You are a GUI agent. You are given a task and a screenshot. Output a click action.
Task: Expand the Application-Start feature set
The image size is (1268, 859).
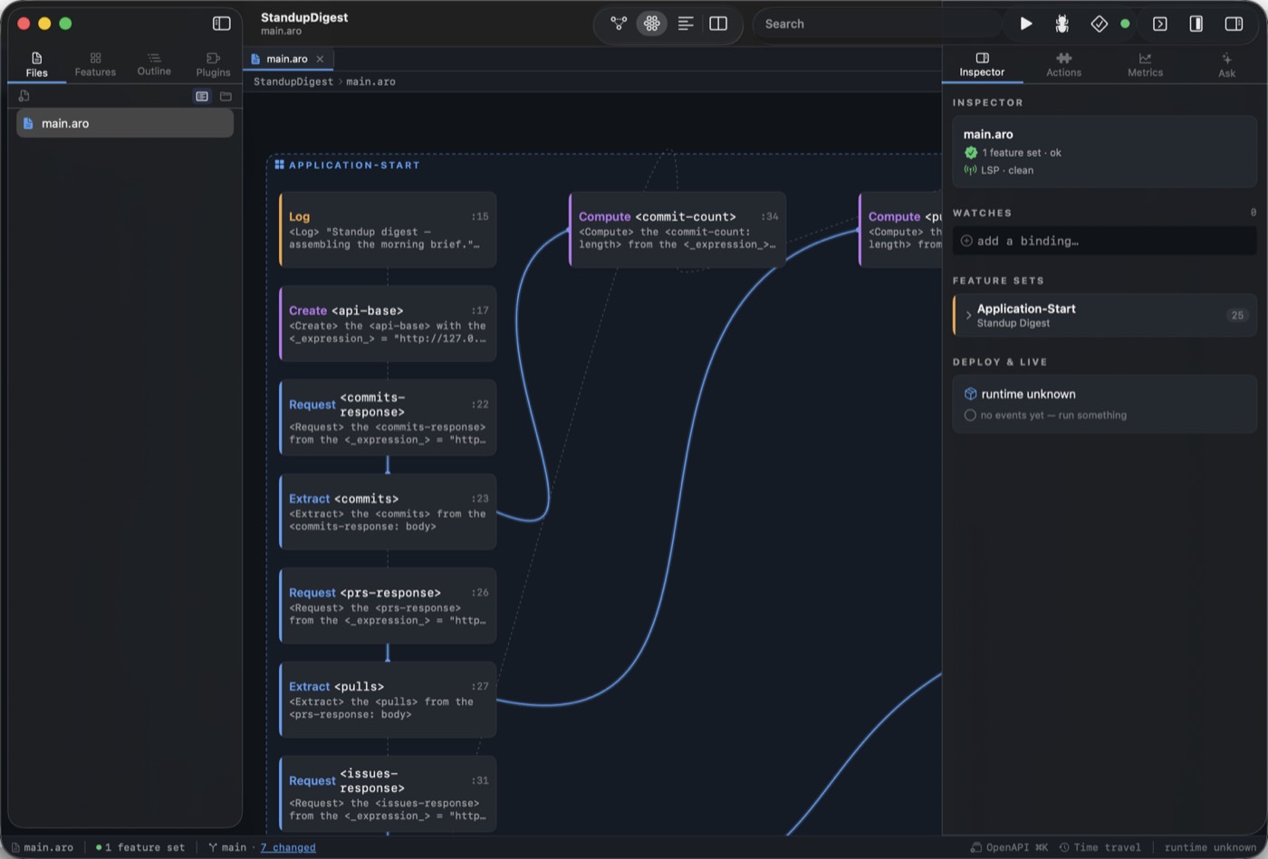(968, 315)
